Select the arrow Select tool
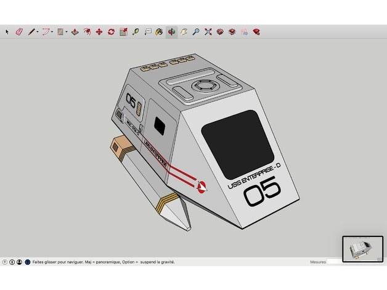 coord(7,32)
